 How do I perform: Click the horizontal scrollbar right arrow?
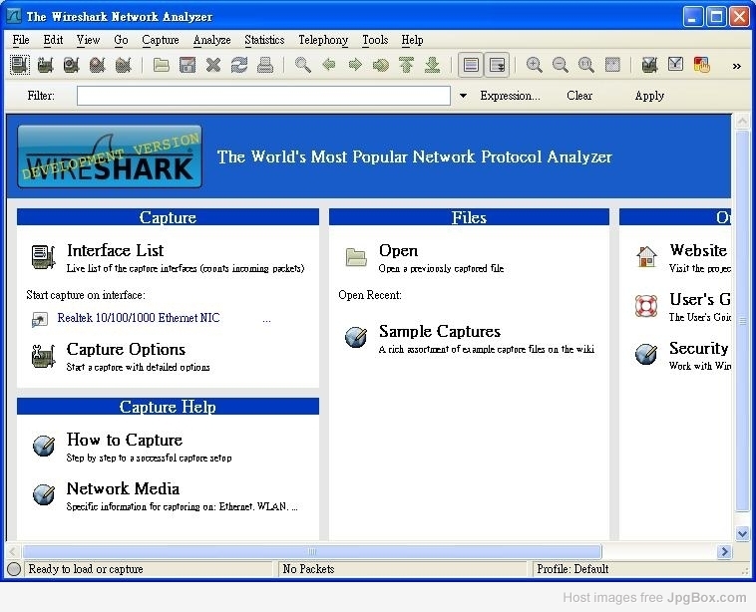(x=725, y=551)
